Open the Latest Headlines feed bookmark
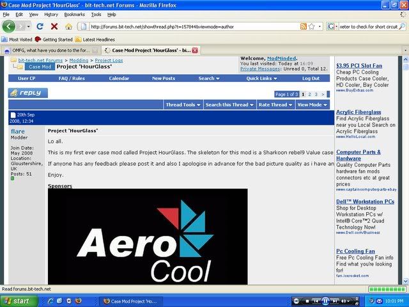 (95, 40)
